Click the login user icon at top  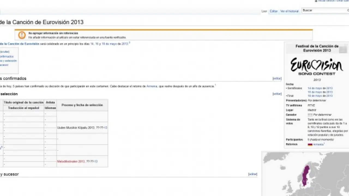tap(316, 1)
